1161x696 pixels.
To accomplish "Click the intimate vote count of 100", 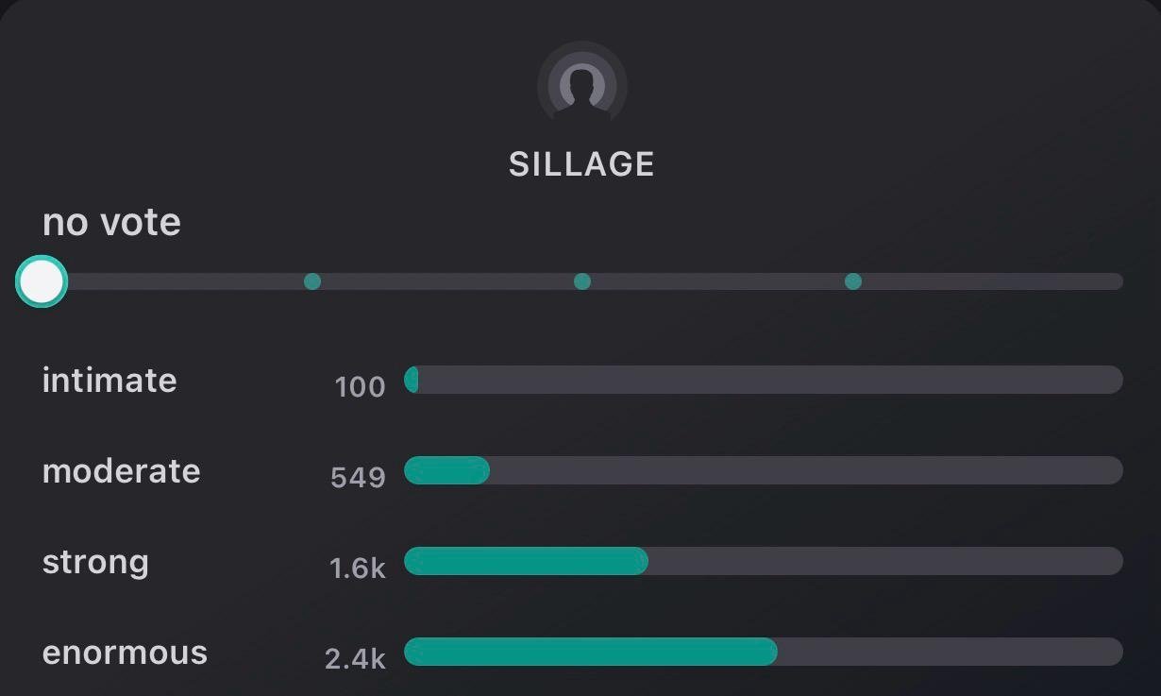I will [360, 386].
